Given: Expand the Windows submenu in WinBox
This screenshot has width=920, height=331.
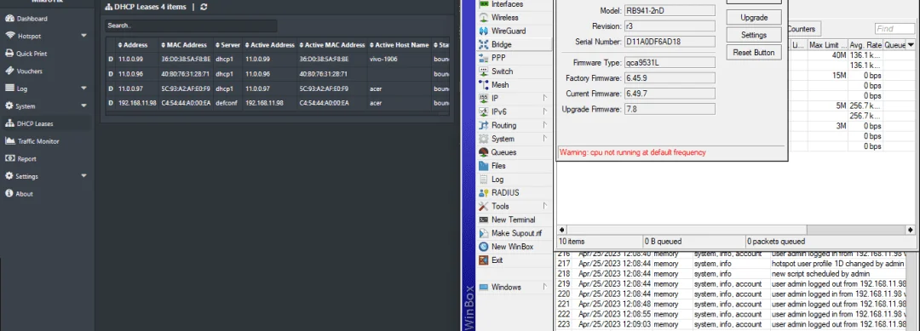Looking at the screenshot, I should point(545,287).
